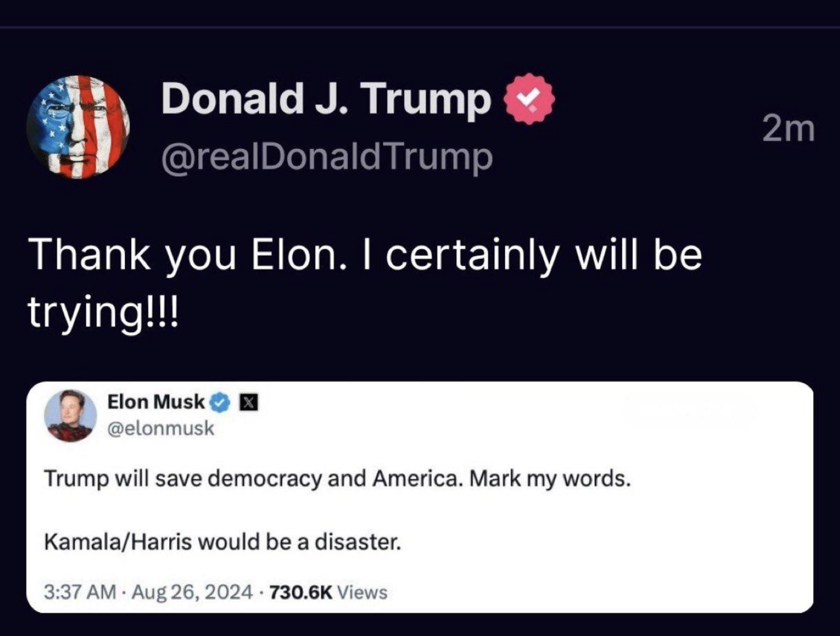Click the blurred area in the quoted post's corner
This screenshot has height=636, width=840.
(x=690, y=411)
